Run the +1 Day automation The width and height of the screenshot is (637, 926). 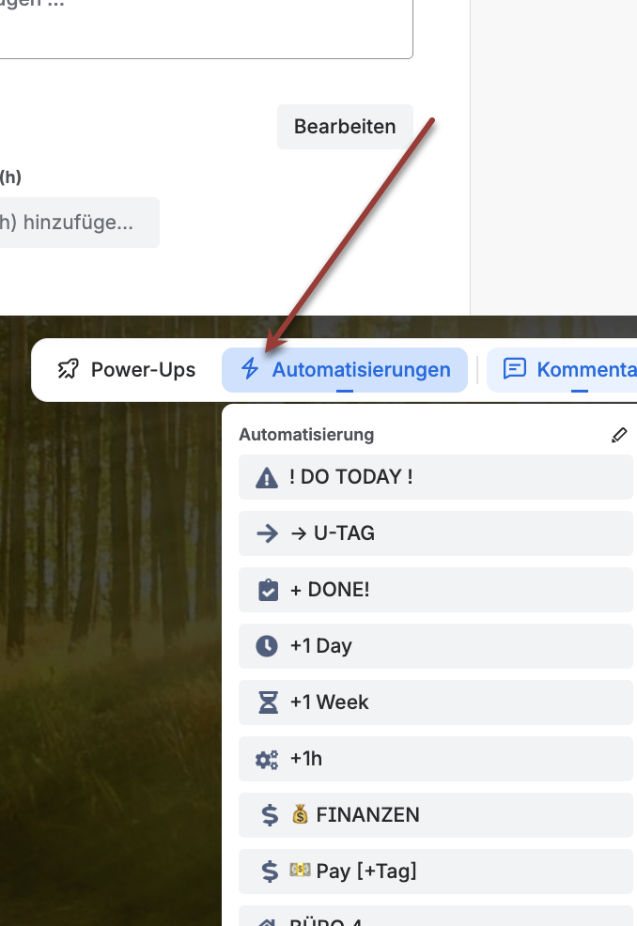tap(436, 646)
